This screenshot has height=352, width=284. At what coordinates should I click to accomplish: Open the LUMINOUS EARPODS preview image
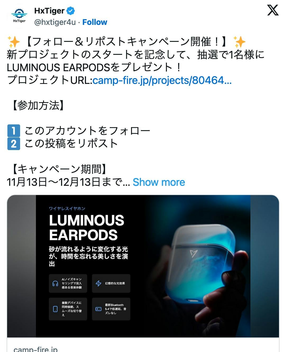coord(143,266)
